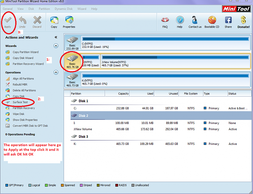Select the Disk 2 row
253x194 pixels.
161,116
